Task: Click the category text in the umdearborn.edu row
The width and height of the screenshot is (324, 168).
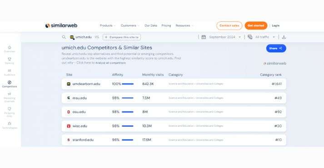Action: [196, 84]
